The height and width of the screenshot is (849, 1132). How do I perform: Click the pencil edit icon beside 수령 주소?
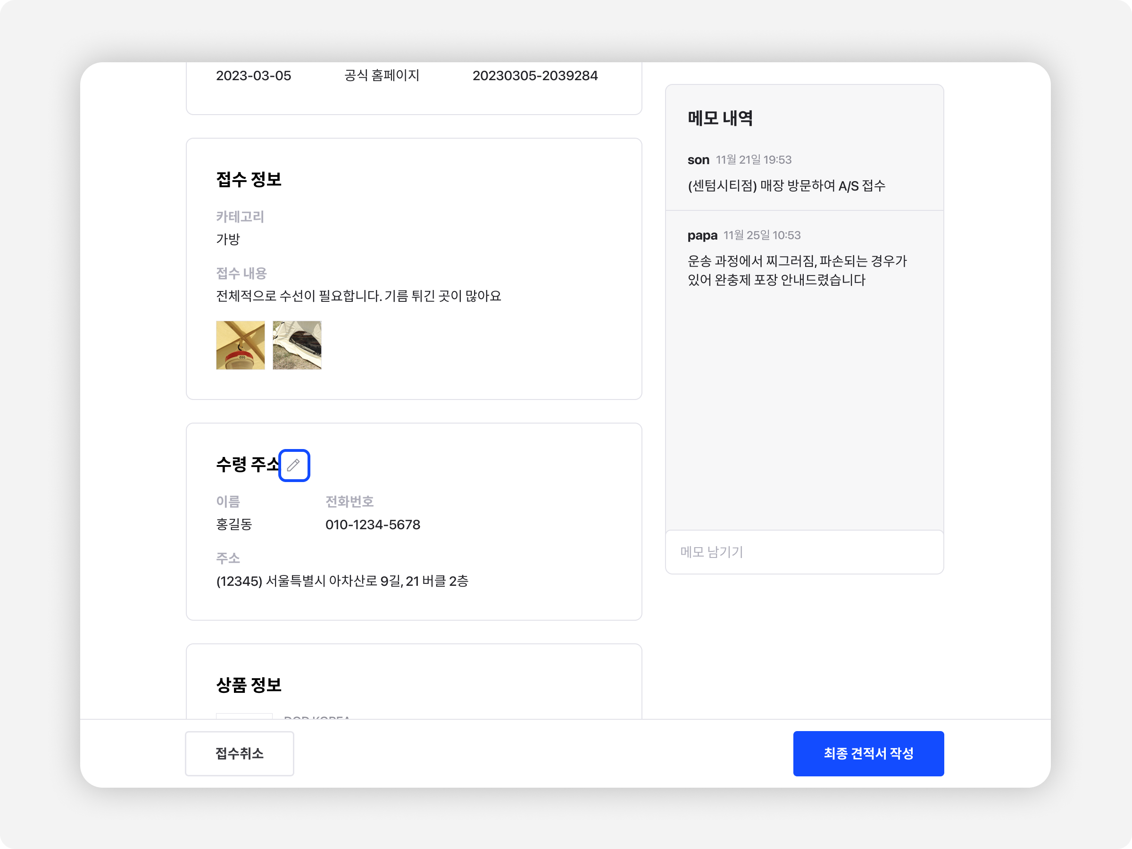pyautogui.click(x=294, y=465)
